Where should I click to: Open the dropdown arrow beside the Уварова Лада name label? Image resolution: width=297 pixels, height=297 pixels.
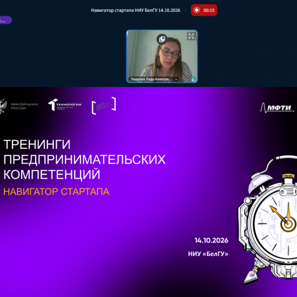tap(176, 79)
